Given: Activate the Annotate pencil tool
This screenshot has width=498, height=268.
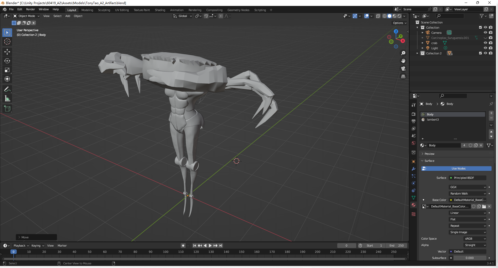Looking at the screenshot, I should click(7, 89).
